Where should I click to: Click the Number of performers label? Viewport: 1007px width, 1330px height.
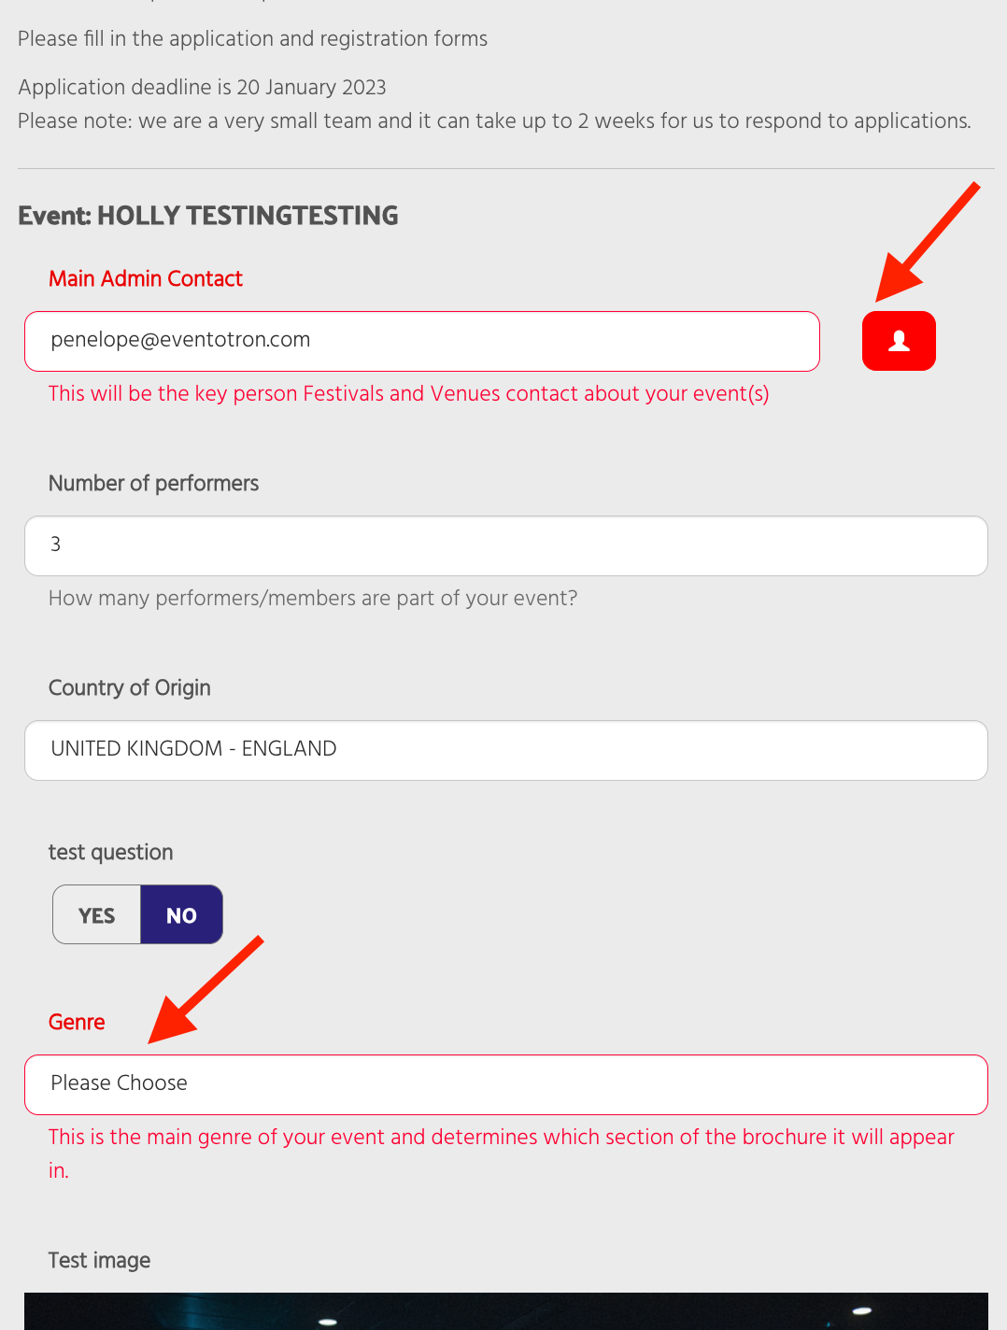[153, 483]
